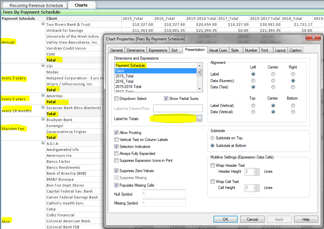Enable the Dropdown Select checkbox

(117, 99)
